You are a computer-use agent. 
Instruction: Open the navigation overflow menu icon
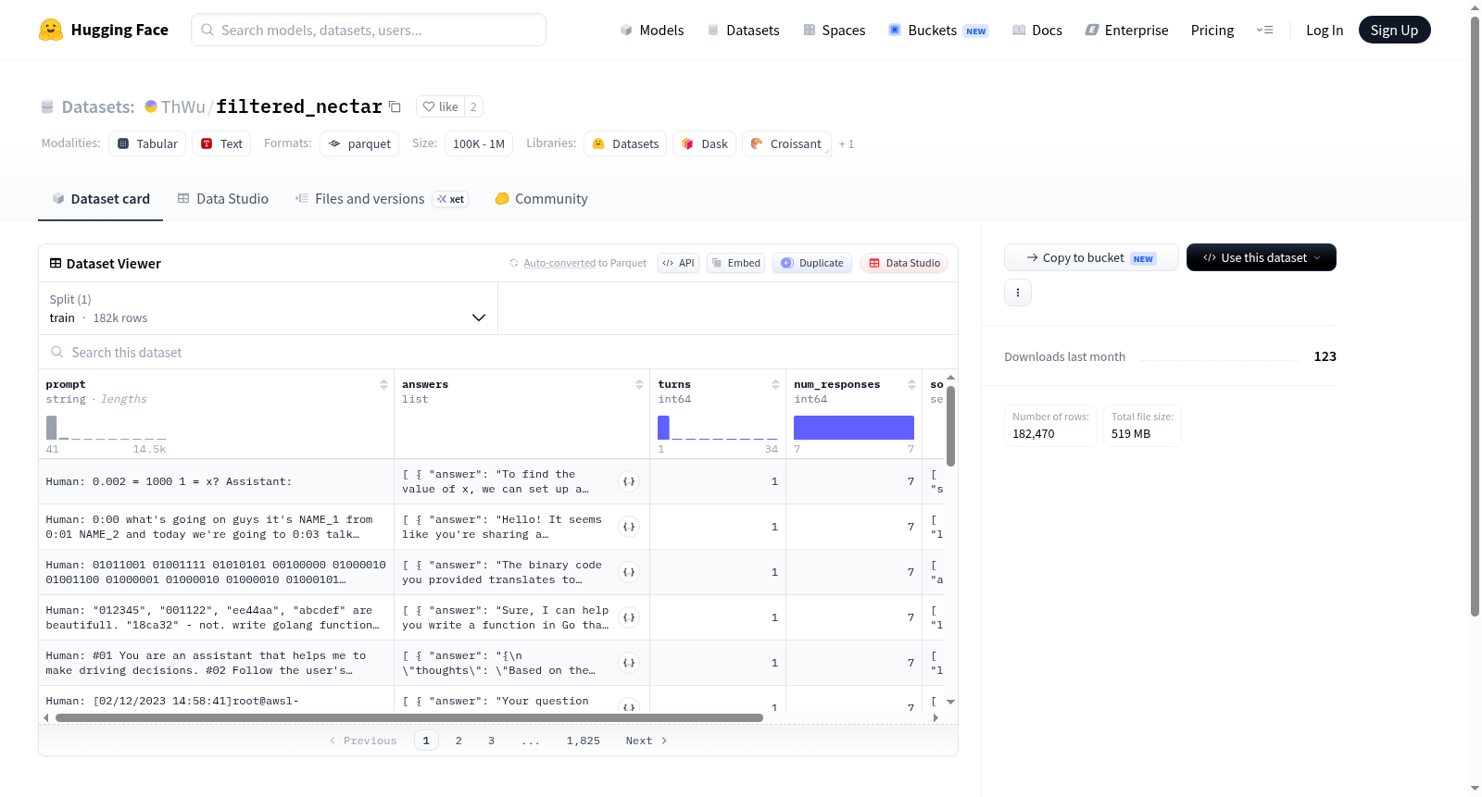tap(1264, 30)
